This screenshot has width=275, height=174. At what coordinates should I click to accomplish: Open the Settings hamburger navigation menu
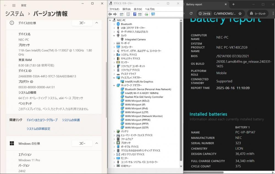[x=14, y=5]
